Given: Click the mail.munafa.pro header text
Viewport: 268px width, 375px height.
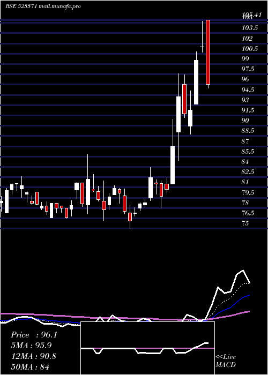Looking at the screenshot, I should coord(59,6).
